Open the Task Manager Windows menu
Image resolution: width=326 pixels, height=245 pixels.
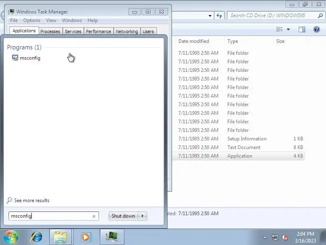coord(72,20)
